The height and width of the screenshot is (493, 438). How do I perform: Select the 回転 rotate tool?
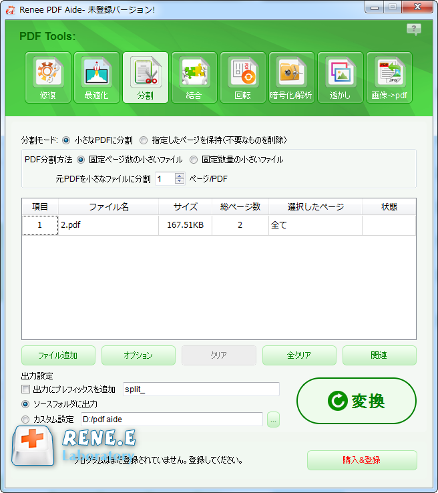pyautogui.click(x=243, y=77)
